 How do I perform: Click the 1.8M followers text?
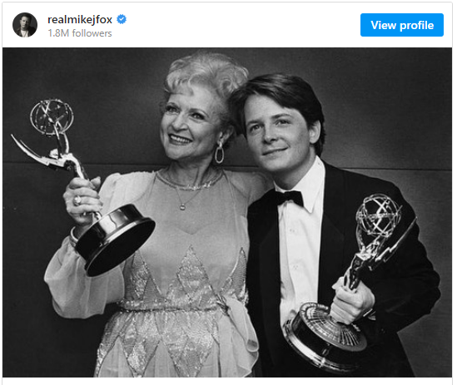[x=80, y=33]
